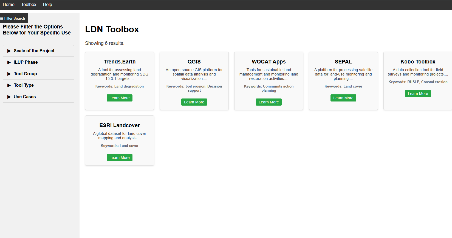The width and height of the screenshot is (452, 238).
Task: Click Learn More on ESRI Landcover card
Action: [120, 158]
